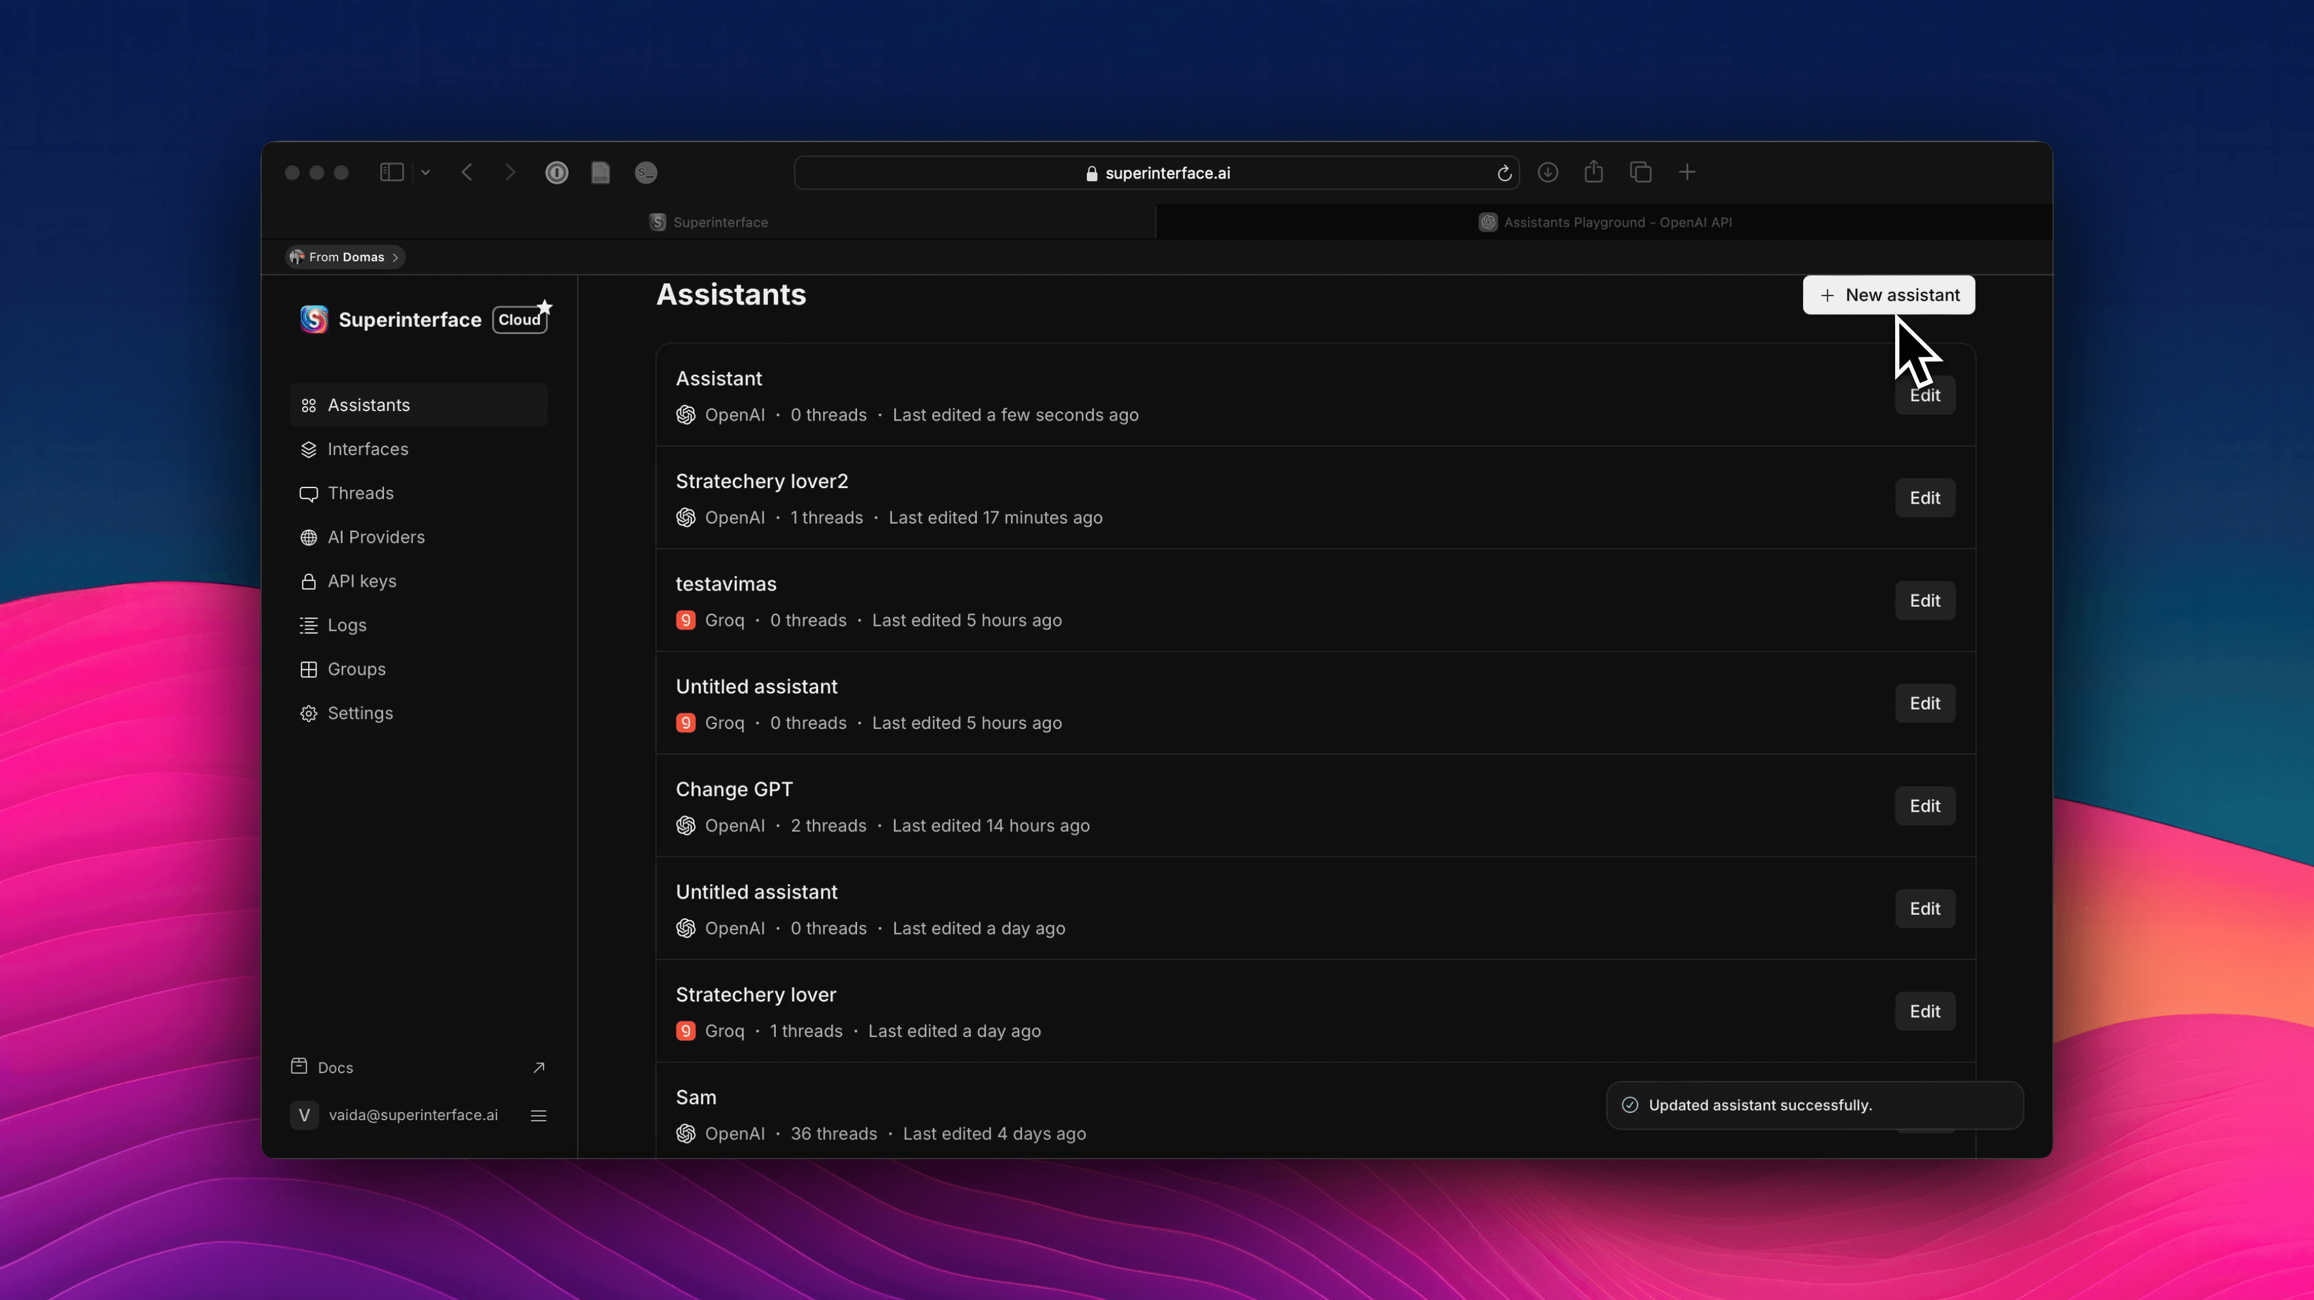Image resolution: width=2314 pixels, height=1300 pixels.
Task: Expand the From Domas breadcrumb chevron
Action: 394,257
